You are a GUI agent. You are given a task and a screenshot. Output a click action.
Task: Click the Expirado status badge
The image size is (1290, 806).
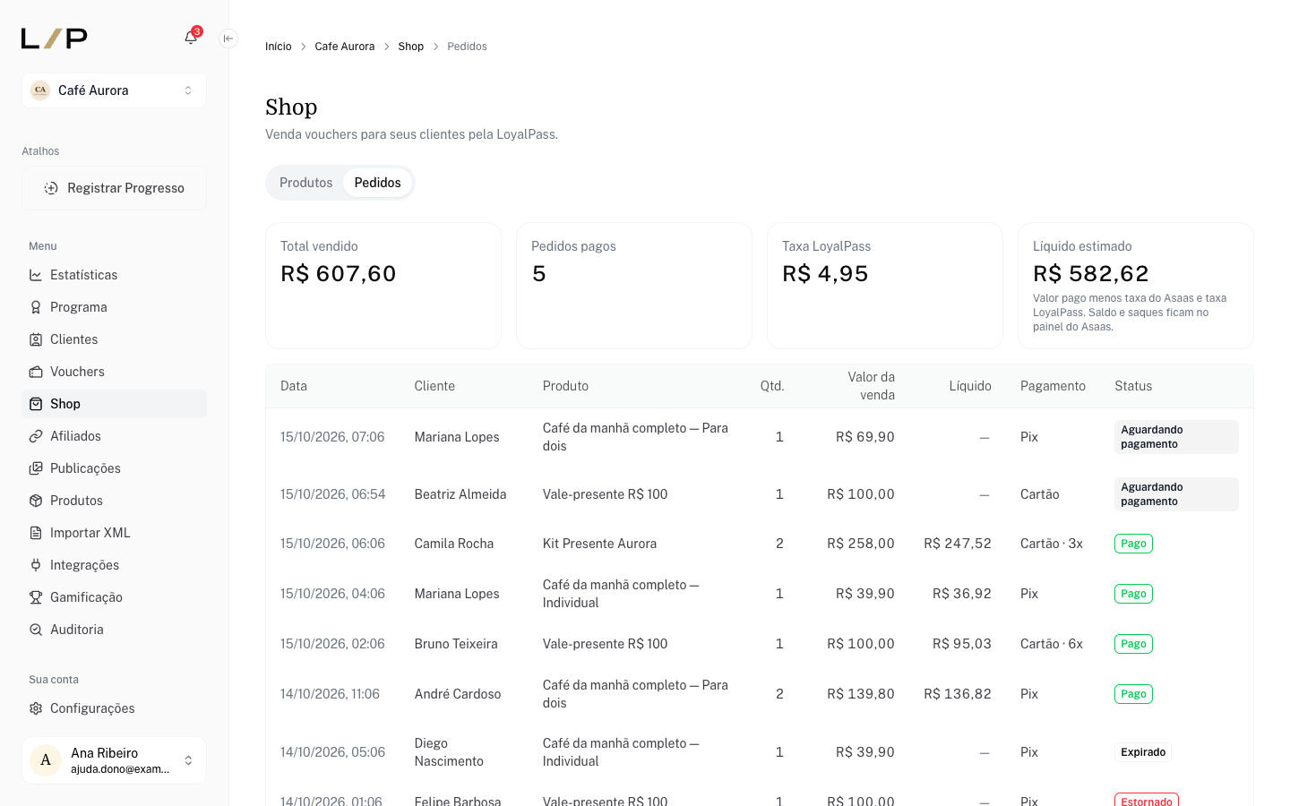tap(1143, 752)
